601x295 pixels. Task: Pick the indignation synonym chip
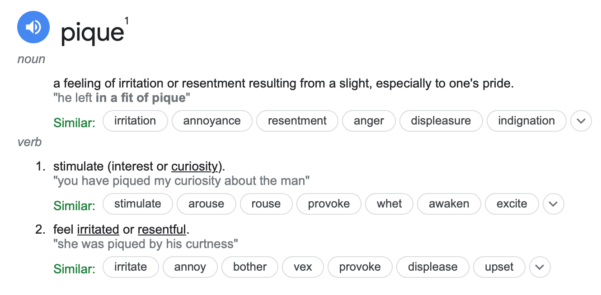pyautogui.click(x=526, y=121)
